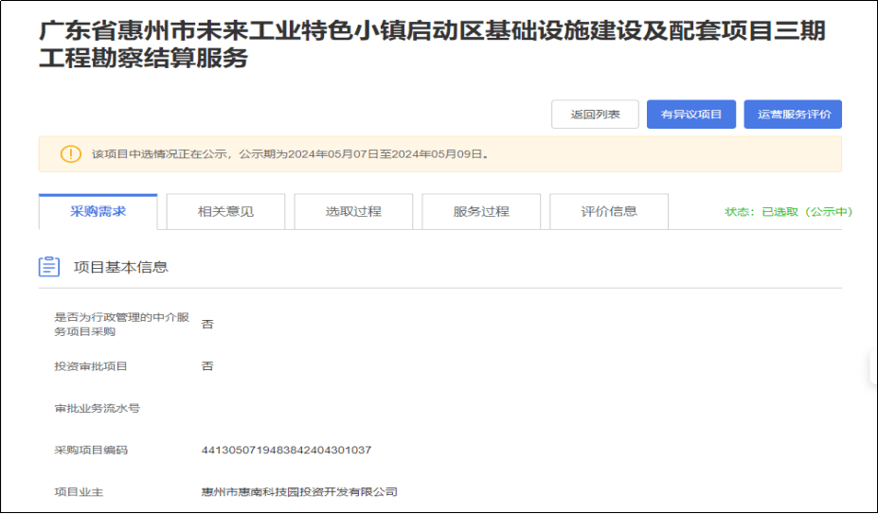The image size is (878, 514).
Task: Click the procurement code 4413050719483842404301037
Action: 286,450
